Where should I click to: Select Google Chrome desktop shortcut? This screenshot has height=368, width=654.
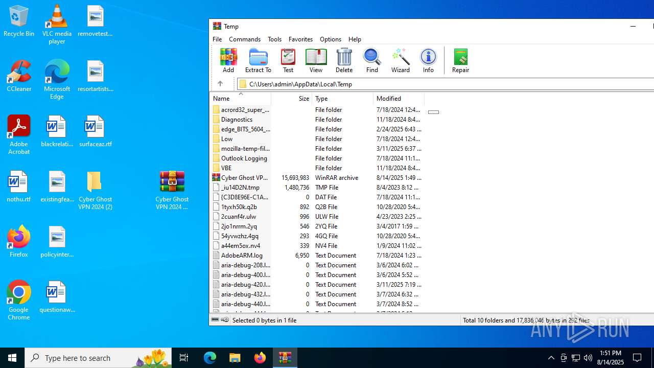pyautogui.click(x=19, y=301)
